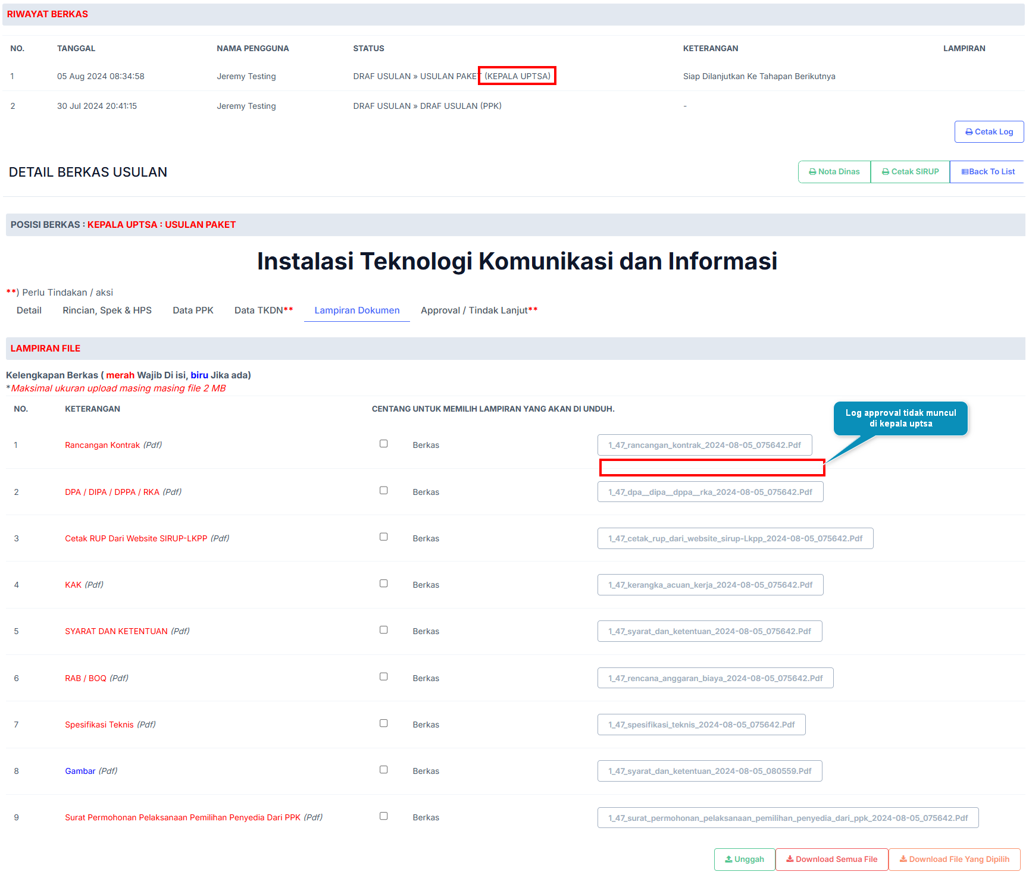
Task: Open the kerangka_acuan_kerja PDF file
Action: [710, 585]
